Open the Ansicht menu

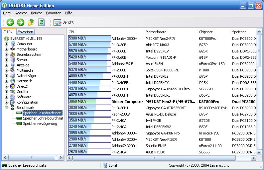[x=21, y=13]
